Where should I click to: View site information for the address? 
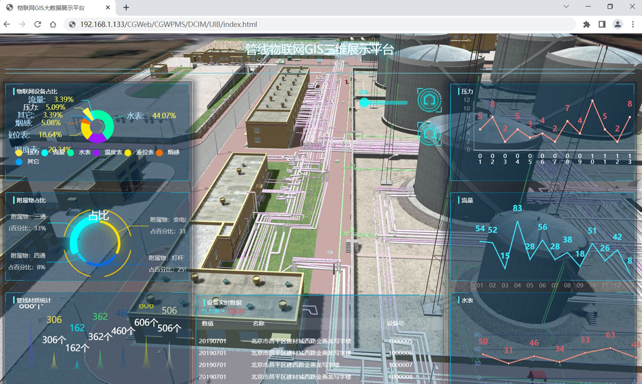pyautogui.click(x=72, y=24)
